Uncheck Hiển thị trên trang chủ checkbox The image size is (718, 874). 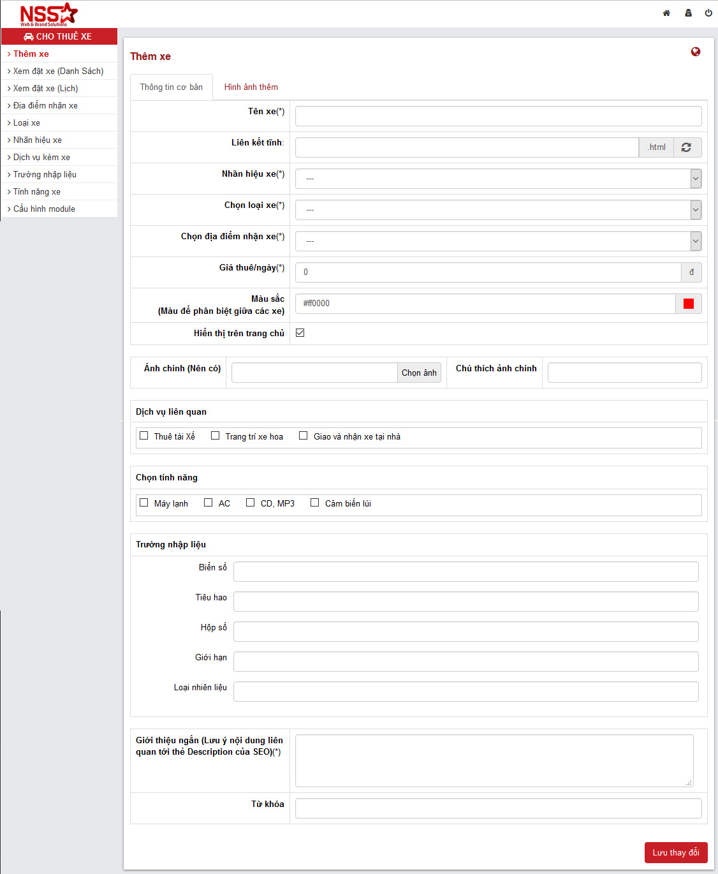pyautogui.click(x=300, y=333)
